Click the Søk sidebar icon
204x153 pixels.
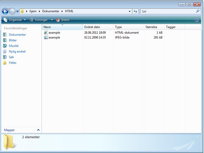(5, 57)
